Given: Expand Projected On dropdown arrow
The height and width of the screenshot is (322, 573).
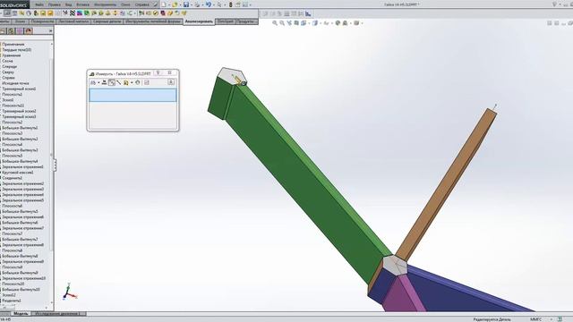Looking at the screenshot, I should coord(132,82).
